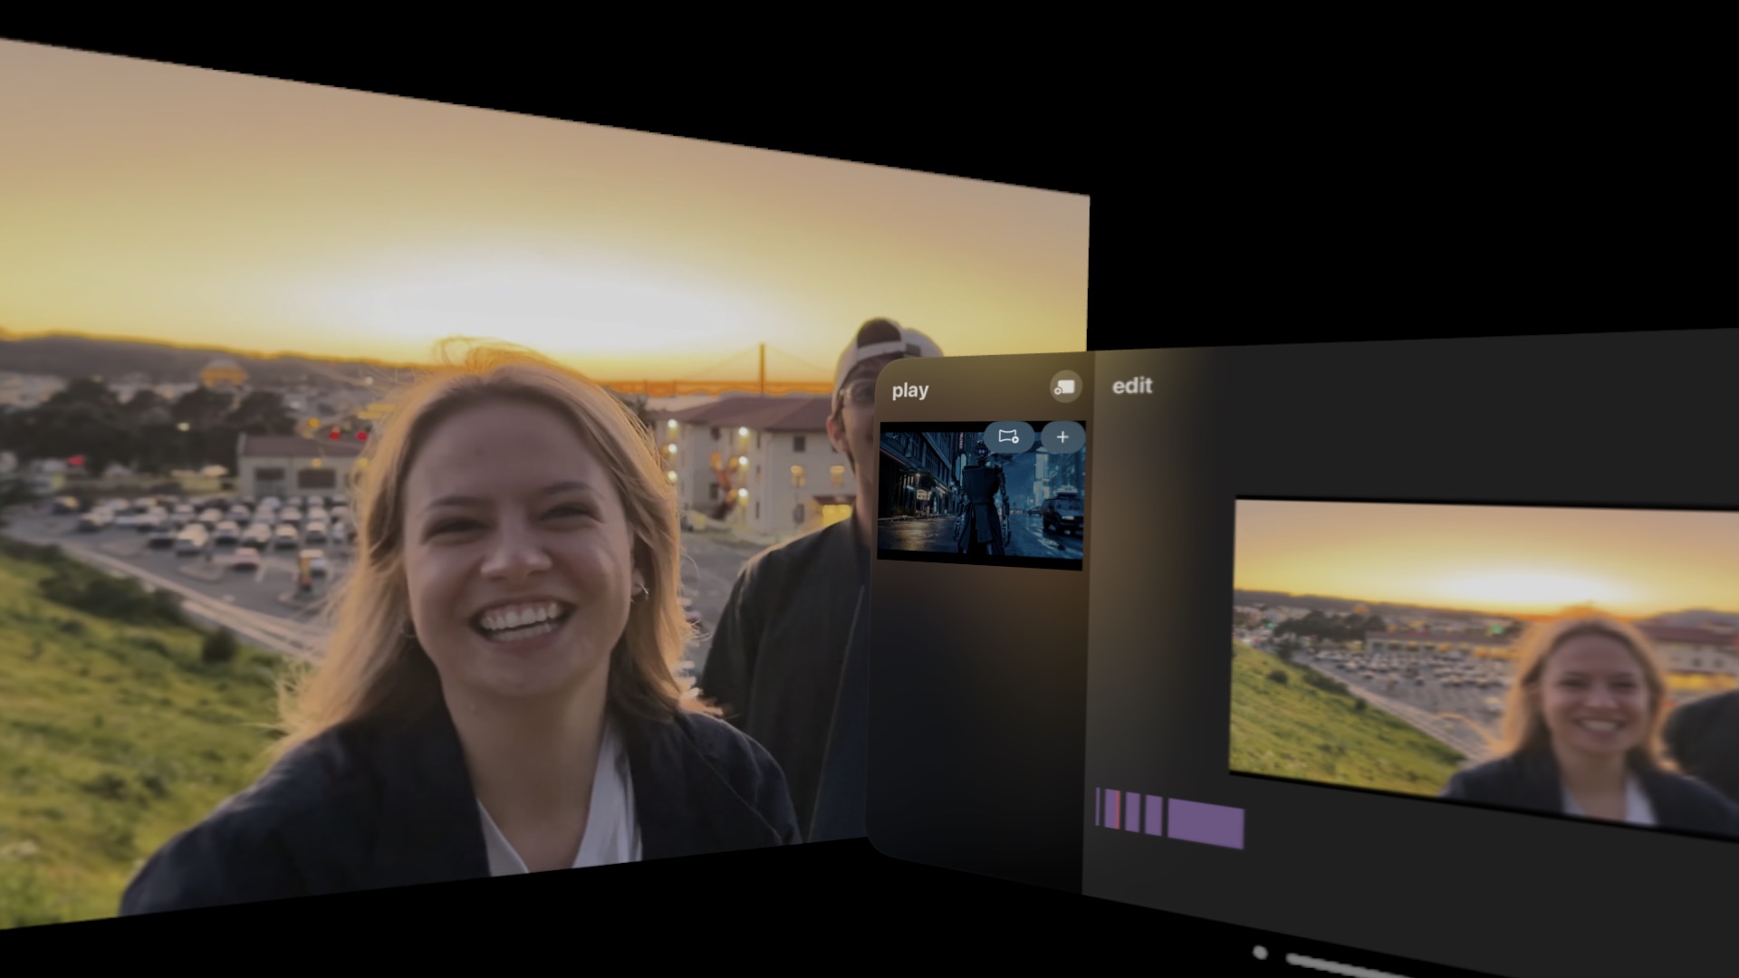Click the red playhead line in timeline
Viewport: 1739px width, 978px height.
pyautogui.click(x=1118, y=810)
